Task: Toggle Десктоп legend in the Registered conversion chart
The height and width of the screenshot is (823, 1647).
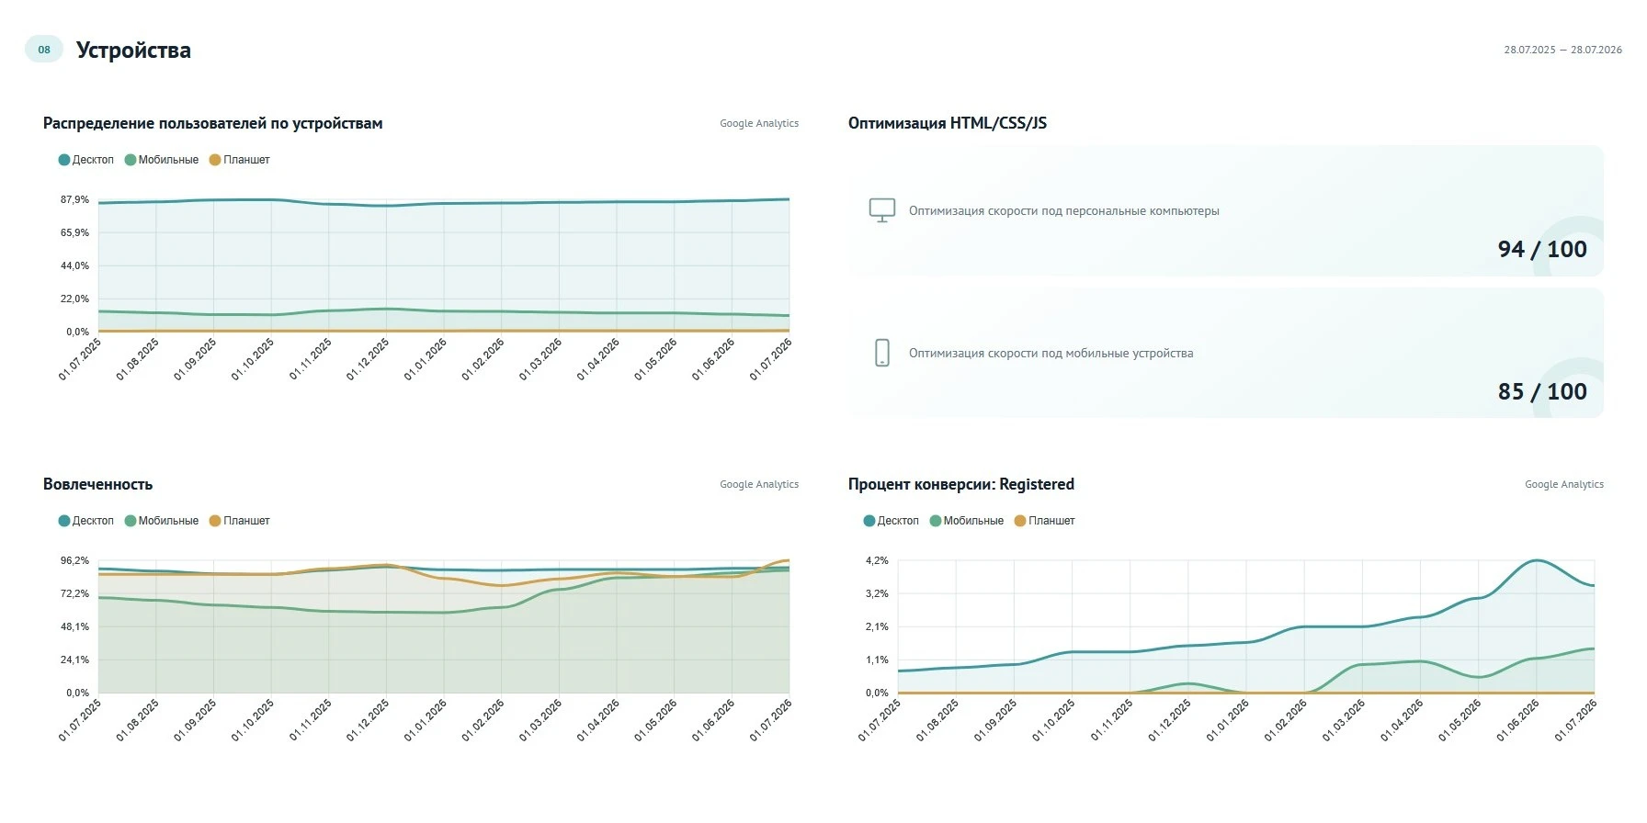Action: pos(891,521)
